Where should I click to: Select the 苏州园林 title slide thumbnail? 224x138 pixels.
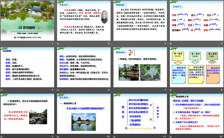[28, 20]
